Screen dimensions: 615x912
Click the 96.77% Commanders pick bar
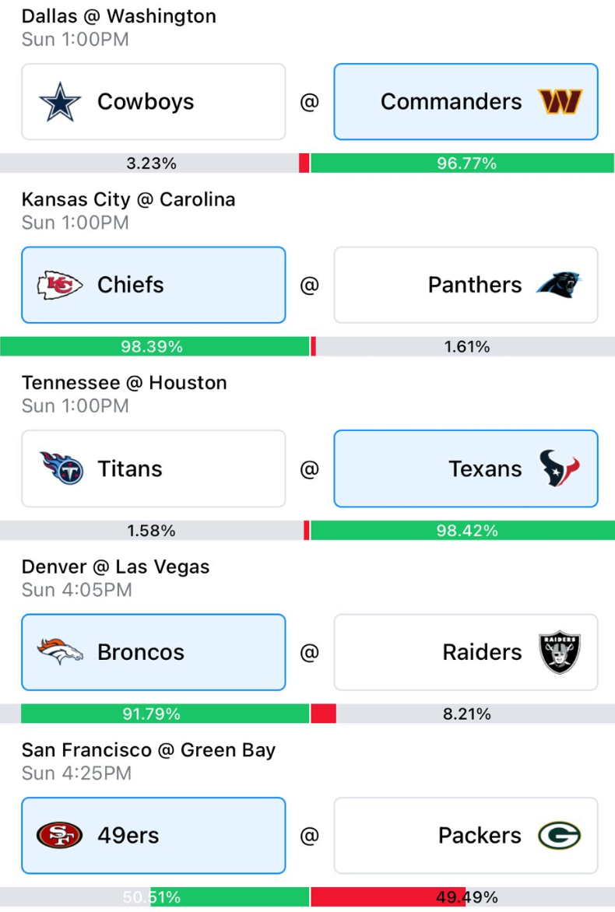pos(462,163)
